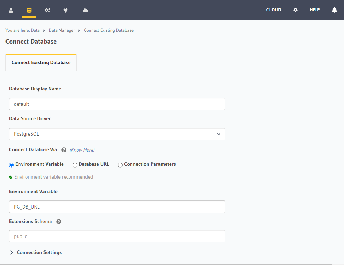The image size is (344, 265).
Task: Open the API explorer flask icon
Action: (10, 9)
